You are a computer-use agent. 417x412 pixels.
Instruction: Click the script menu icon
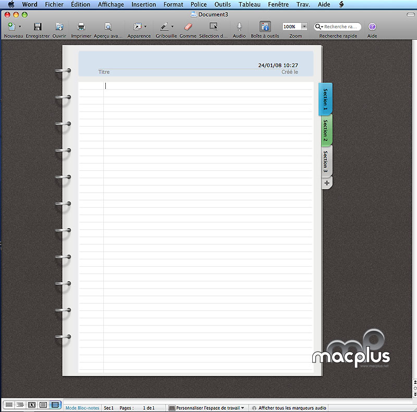341,4
